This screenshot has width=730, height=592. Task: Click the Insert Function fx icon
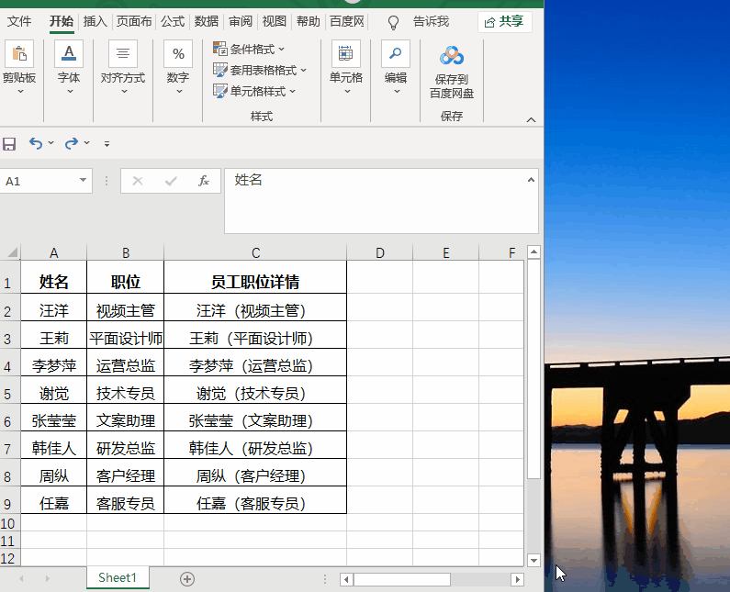click(204, 181)
